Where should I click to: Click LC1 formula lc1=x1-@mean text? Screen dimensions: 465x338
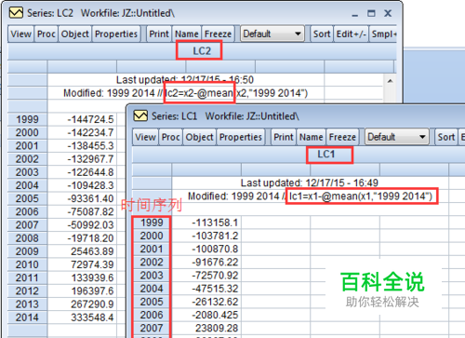click(361, 196)
